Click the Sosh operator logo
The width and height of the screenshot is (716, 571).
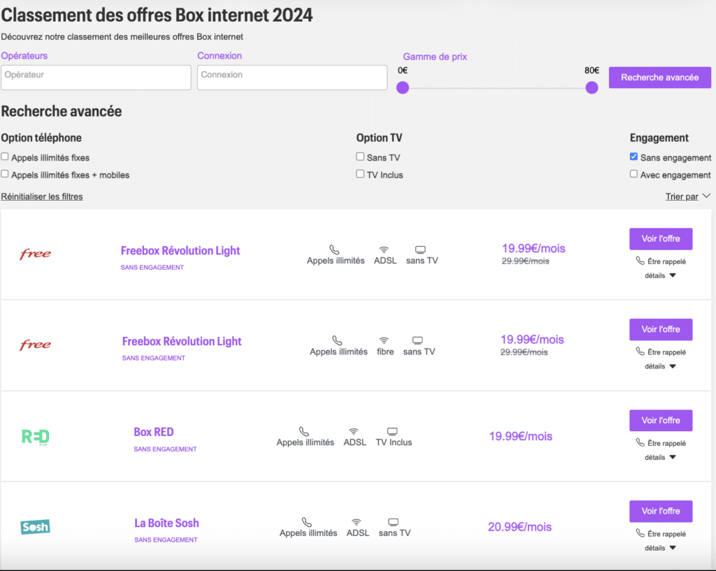click(x=35, y=527)
